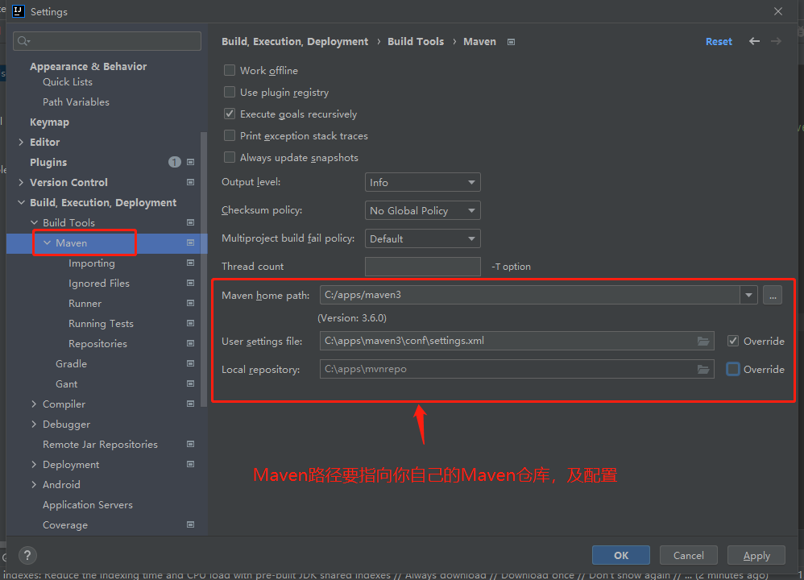The height and width of the screenshot is (580, 804).
Task: Click Build, Execution, Deployment breadcrumb
Action: point(295,42)
